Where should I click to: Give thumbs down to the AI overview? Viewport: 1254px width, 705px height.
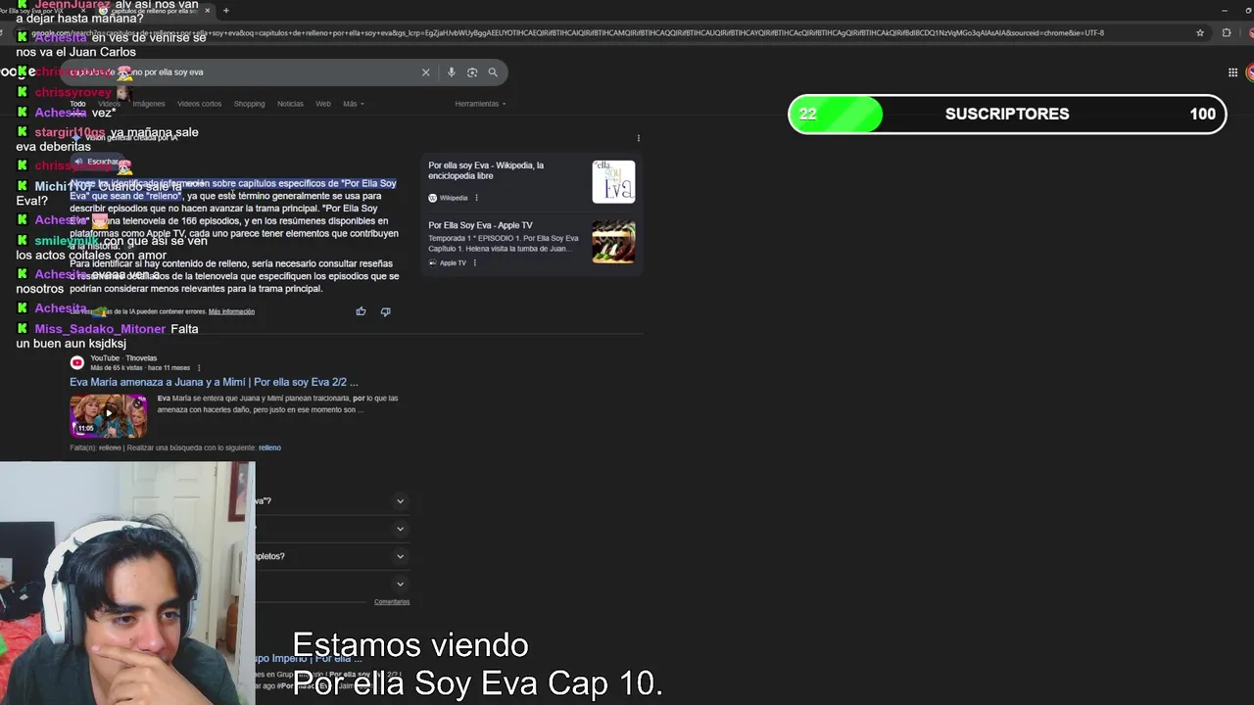click(x=385, y=311)
